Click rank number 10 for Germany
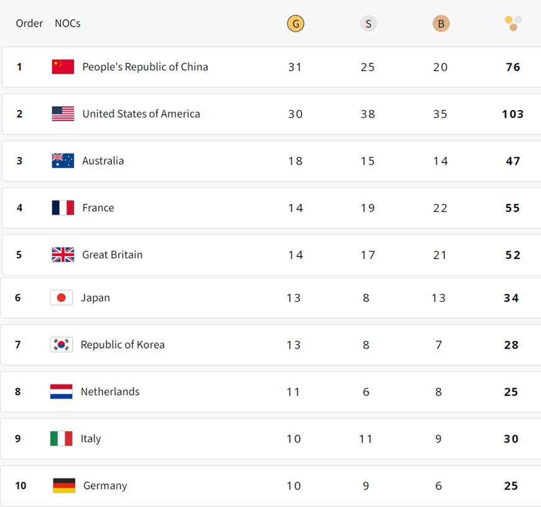This screenshot has width=541, height=507. (21, 486)
